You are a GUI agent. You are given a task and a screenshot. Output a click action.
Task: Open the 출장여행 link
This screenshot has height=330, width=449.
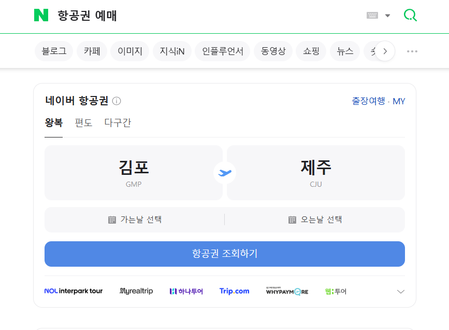tap(368, 102)
